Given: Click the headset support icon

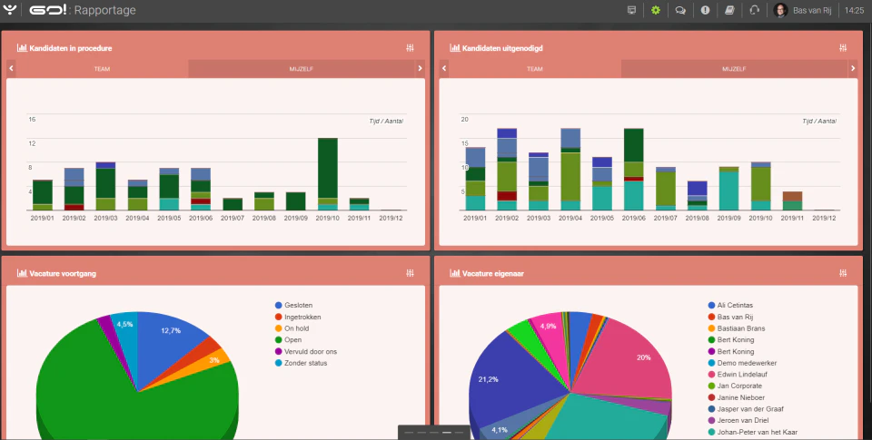Looking at the screenshot, I should 754,10.
